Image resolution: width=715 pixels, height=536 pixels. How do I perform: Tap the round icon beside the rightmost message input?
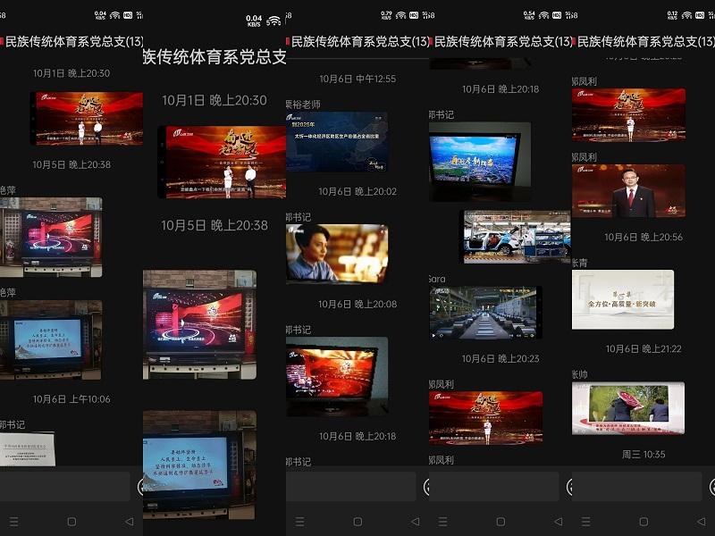point(711,487)
